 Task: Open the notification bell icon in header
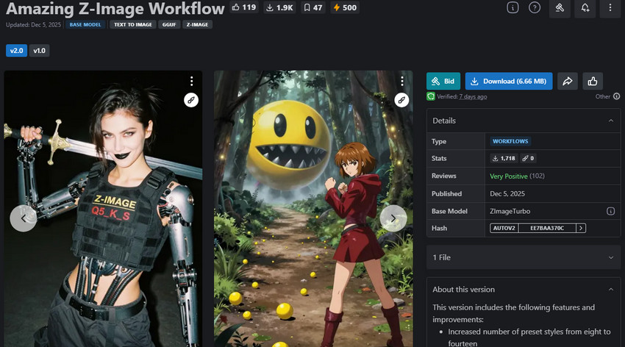(585, 8)
